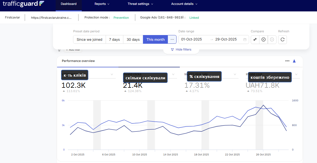
Task: Click the Performance overview options icon
Action: point(287,61)
